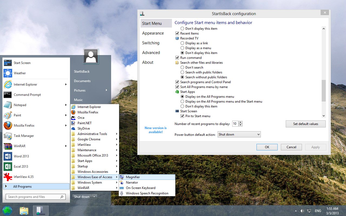
Task: Switch to the Appearance tab
Action: 153,33
